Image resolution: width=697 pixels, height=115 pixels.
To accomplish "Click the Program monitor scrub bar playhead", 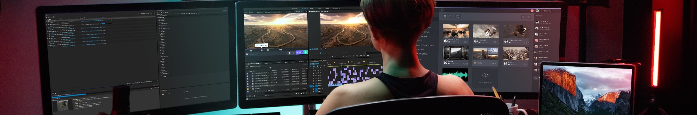I will pos(321,53).
